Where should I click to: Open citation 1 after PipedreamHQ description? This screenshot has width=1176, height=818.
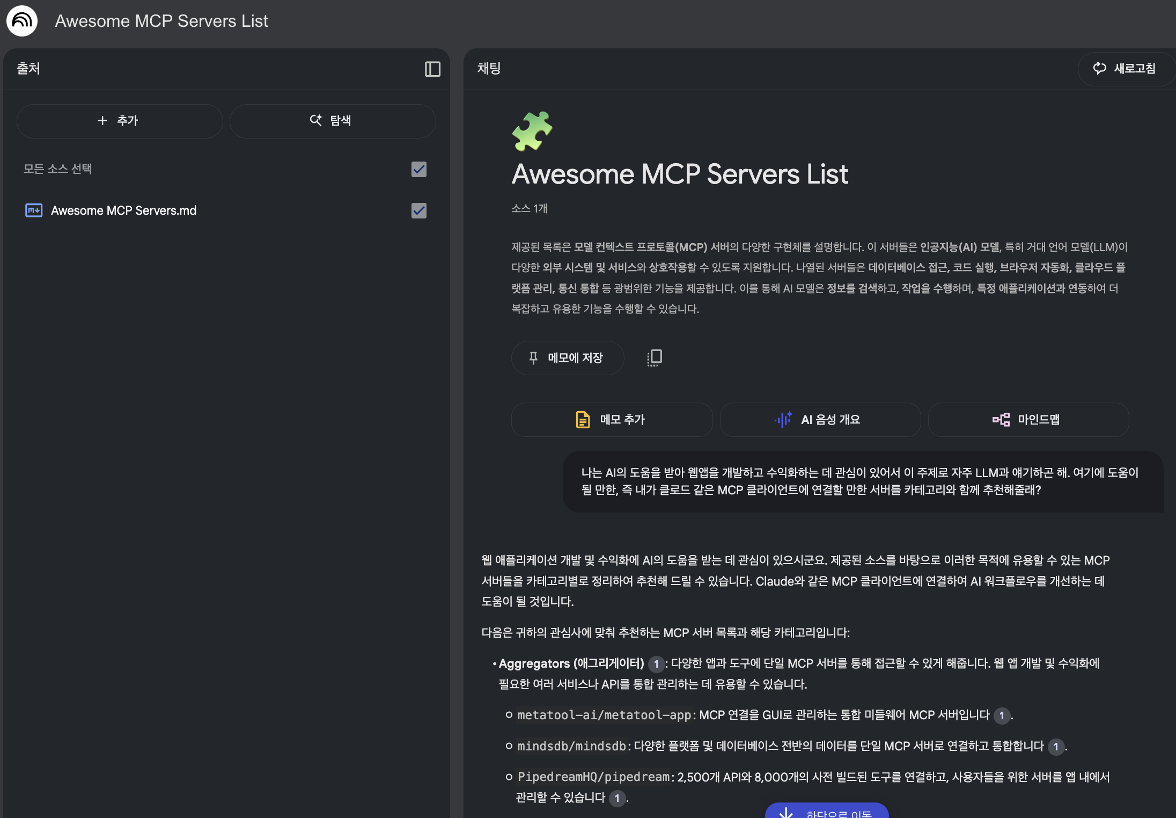[x=618, y=798]
